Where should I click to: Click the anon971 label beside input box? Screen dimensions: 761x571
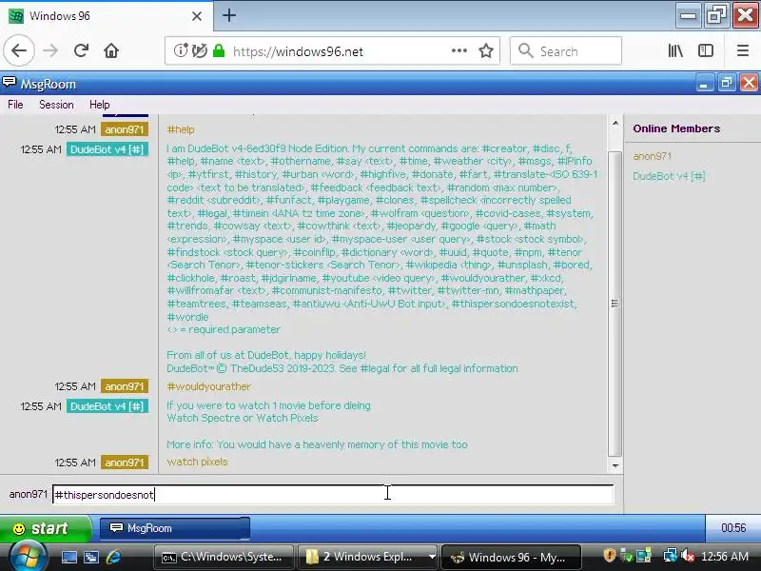28,494
